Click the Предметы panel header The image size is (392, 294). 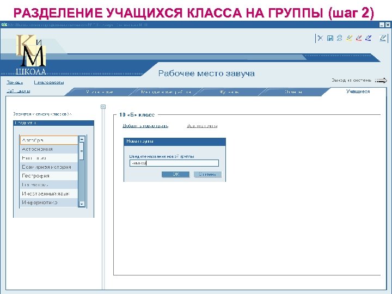(x=53, y=122)
